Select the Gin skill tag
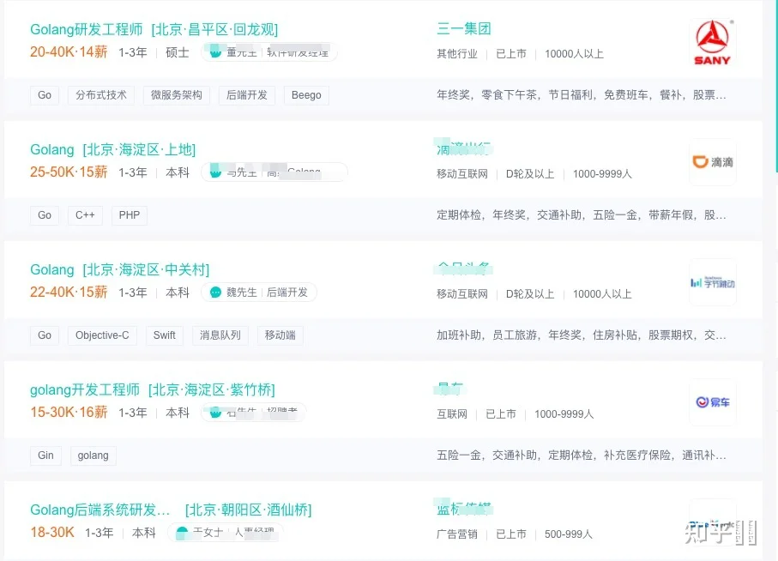 tap(45, 455)
